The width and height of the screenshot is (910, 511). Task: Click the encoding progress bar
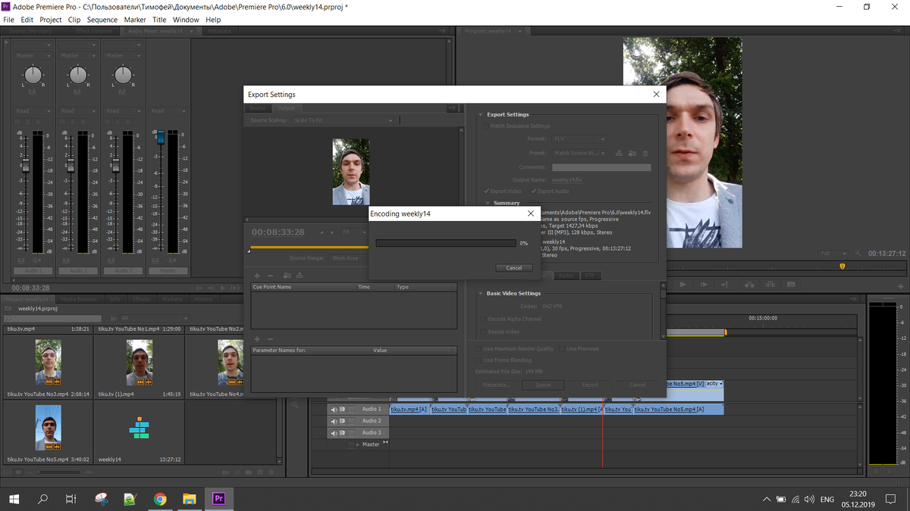tap(446, 243)
